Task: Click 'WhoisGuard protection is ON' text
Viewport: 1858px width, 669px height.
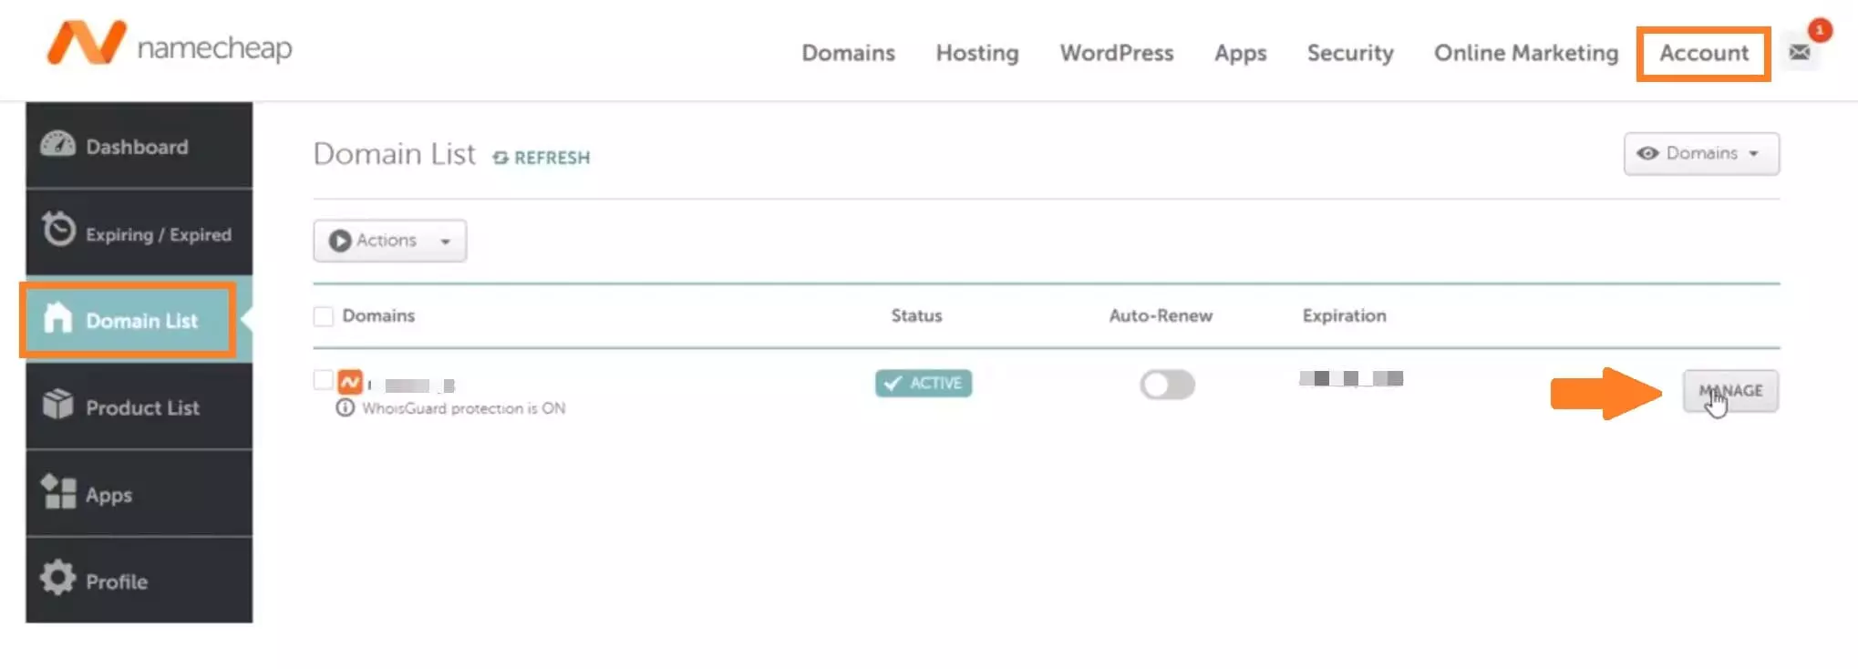Action: 463,408
